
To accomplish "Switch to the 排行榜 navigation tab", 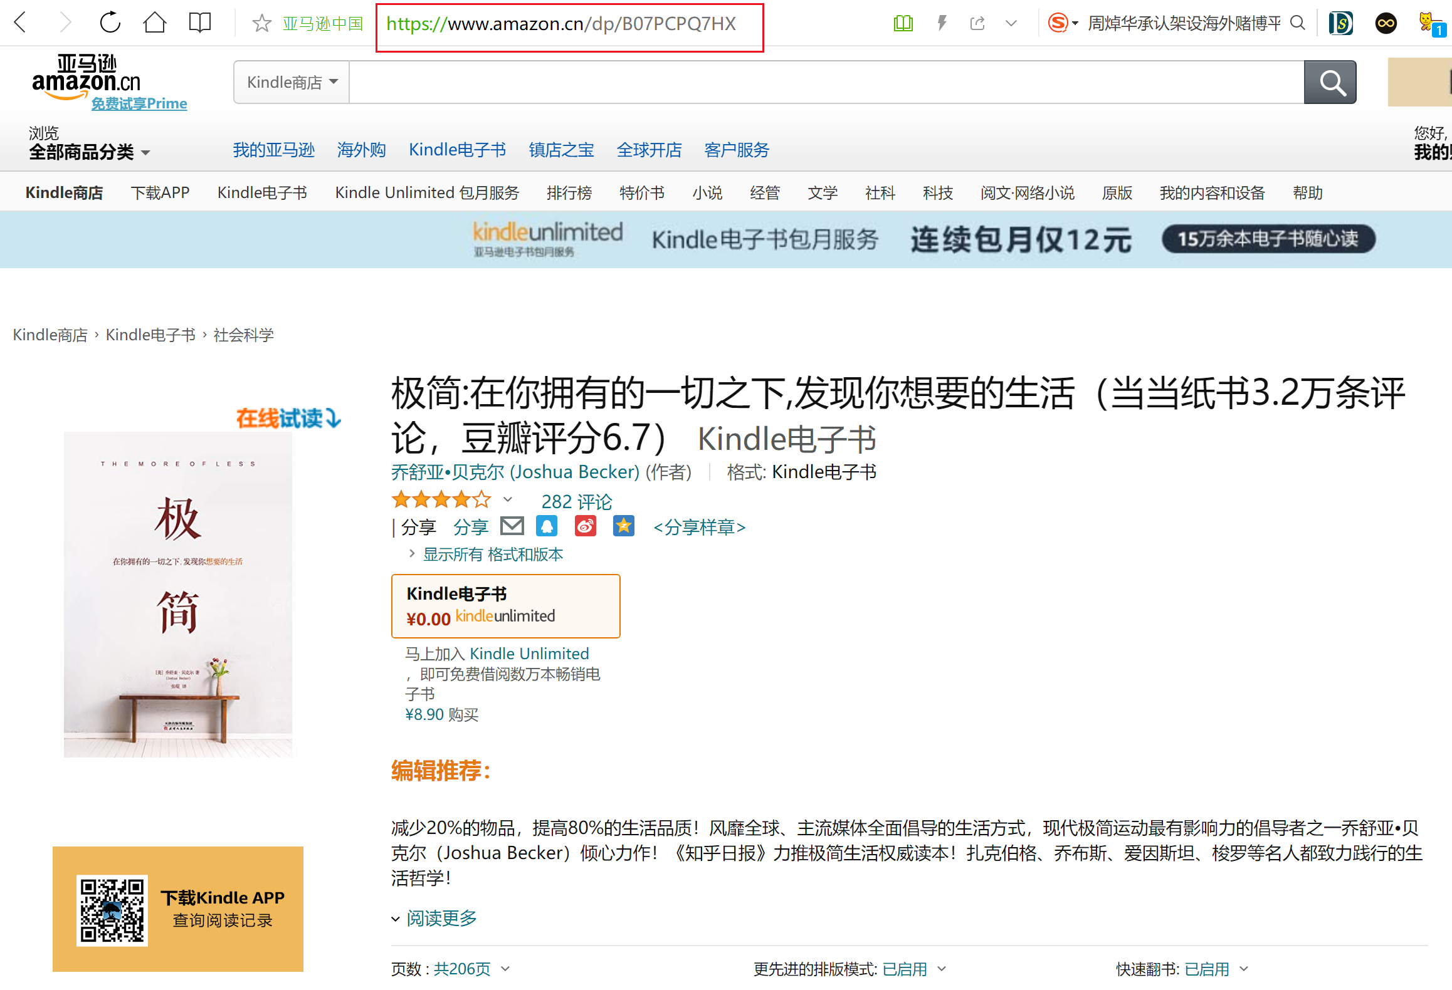I will 569,192.
